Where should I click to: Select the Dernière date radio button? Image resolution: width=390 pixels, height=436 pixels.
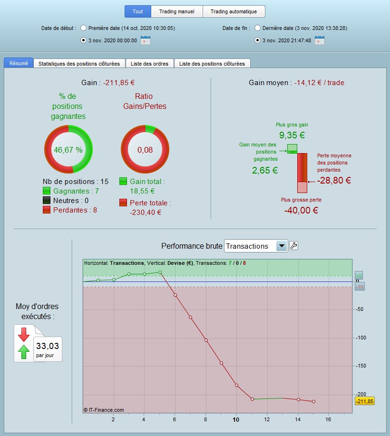click(257, 28)
